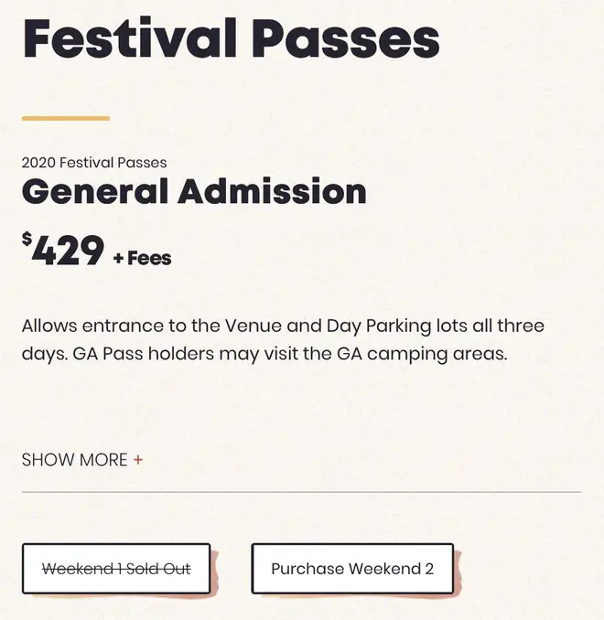Click the plus symbol before Fees

tap(118, 259)
